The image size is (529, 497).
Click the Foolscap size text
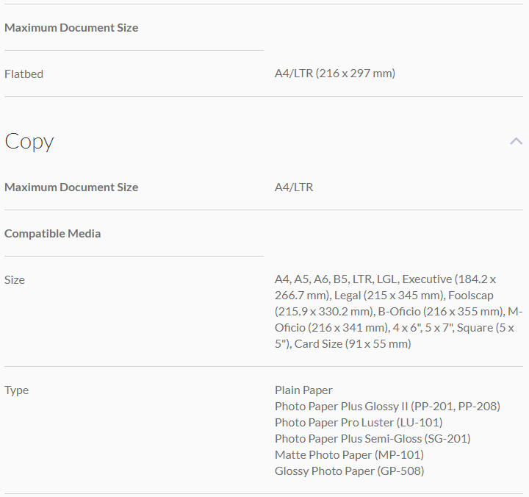tap(469, 296)
